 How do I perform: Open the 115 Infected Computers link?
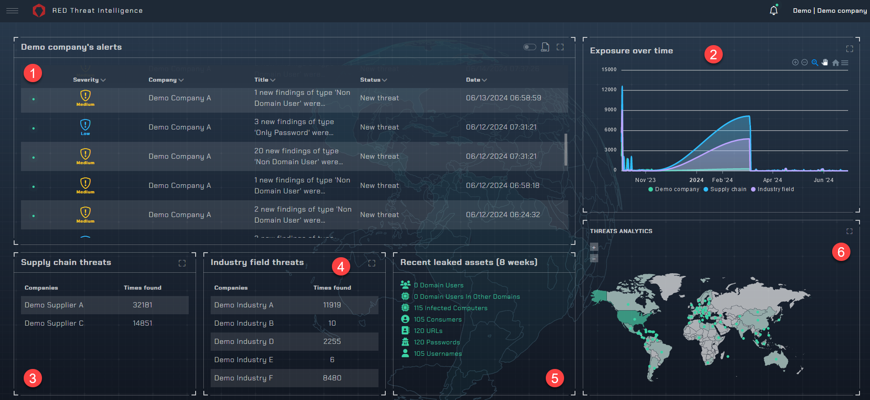[450, 308]
